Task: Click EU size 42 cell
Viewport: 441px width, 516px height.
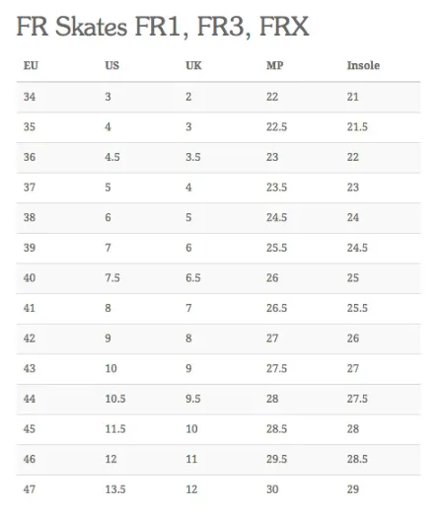Action: coord(30,338)
